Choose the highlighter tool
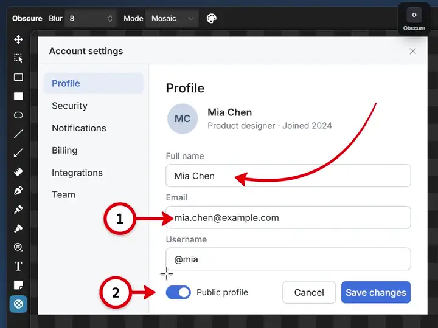Viewport: 438px width, 328px height. coord(18,228)
